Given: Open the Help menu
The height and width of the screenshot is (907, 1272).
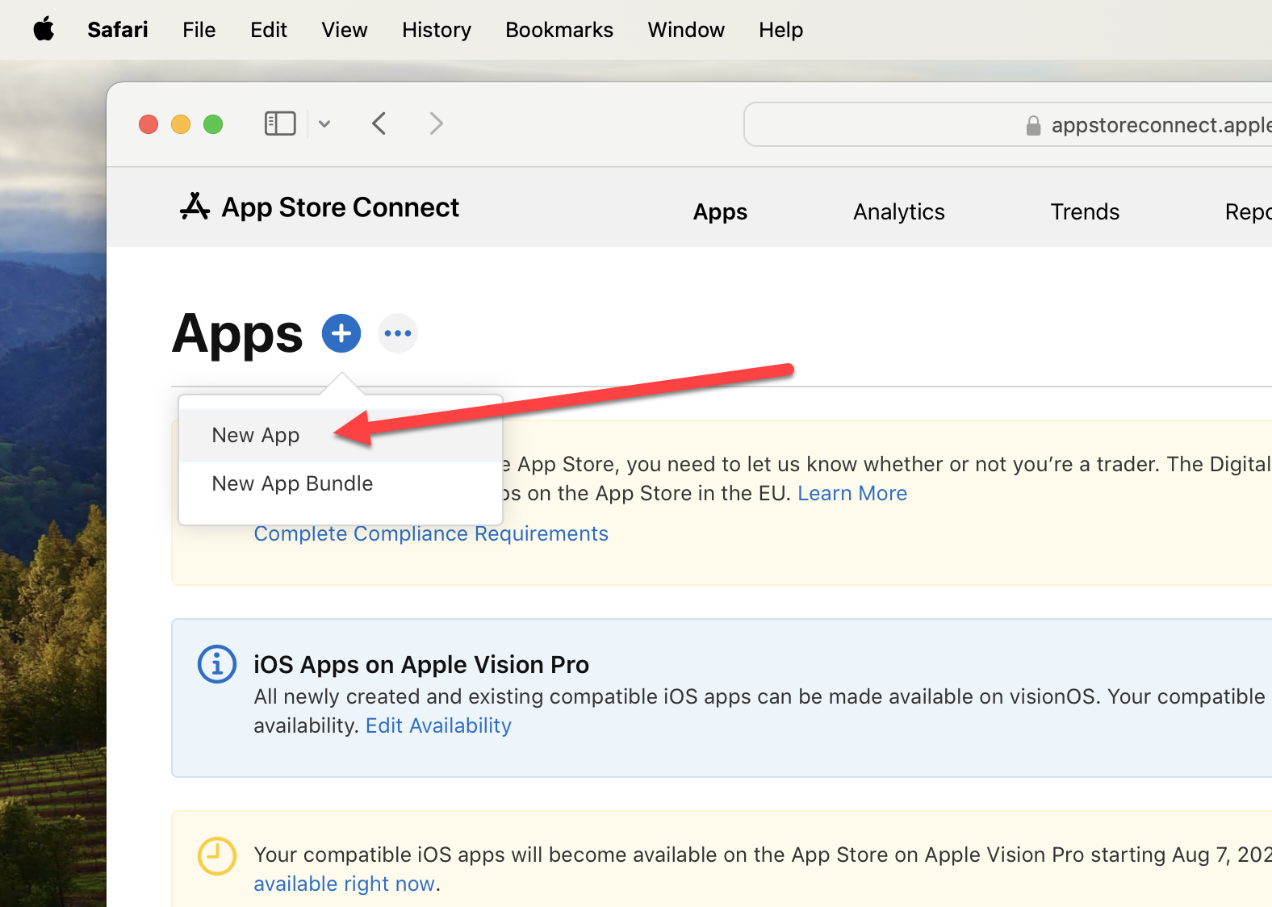Looking at the screenshot, I should [780, 30].
